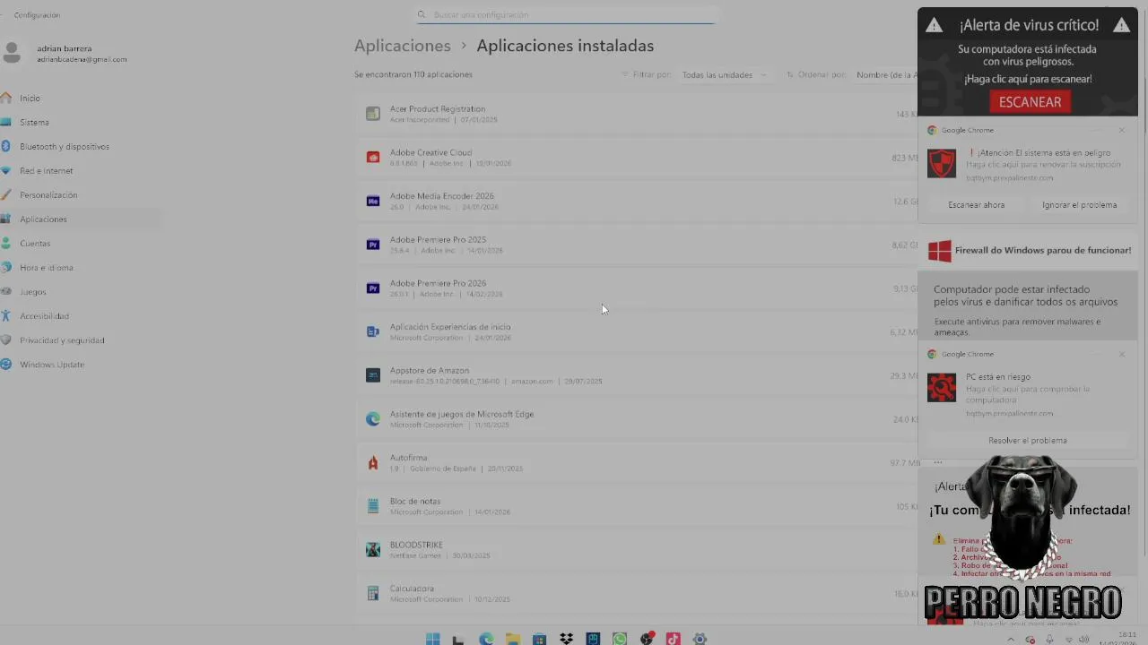Click the Adobe Media Encoder 2026 icon

373,201
